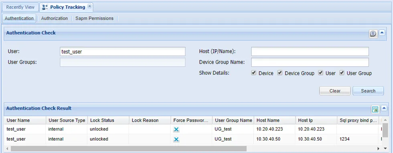Sort by Host Name column header
This screenshot has height=153, width=393.
(275, 120)
